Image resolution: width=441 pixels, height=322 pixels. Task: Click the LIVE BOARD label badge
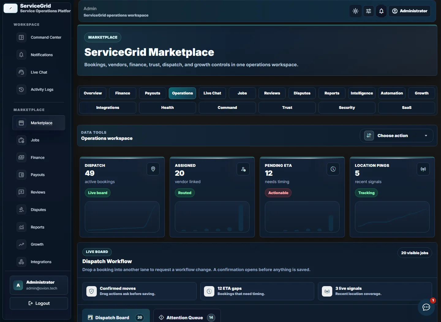tap(97, 252)
